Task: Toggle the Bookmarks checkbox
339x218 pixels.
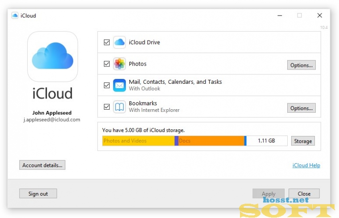Action: (x=107, y=107)
